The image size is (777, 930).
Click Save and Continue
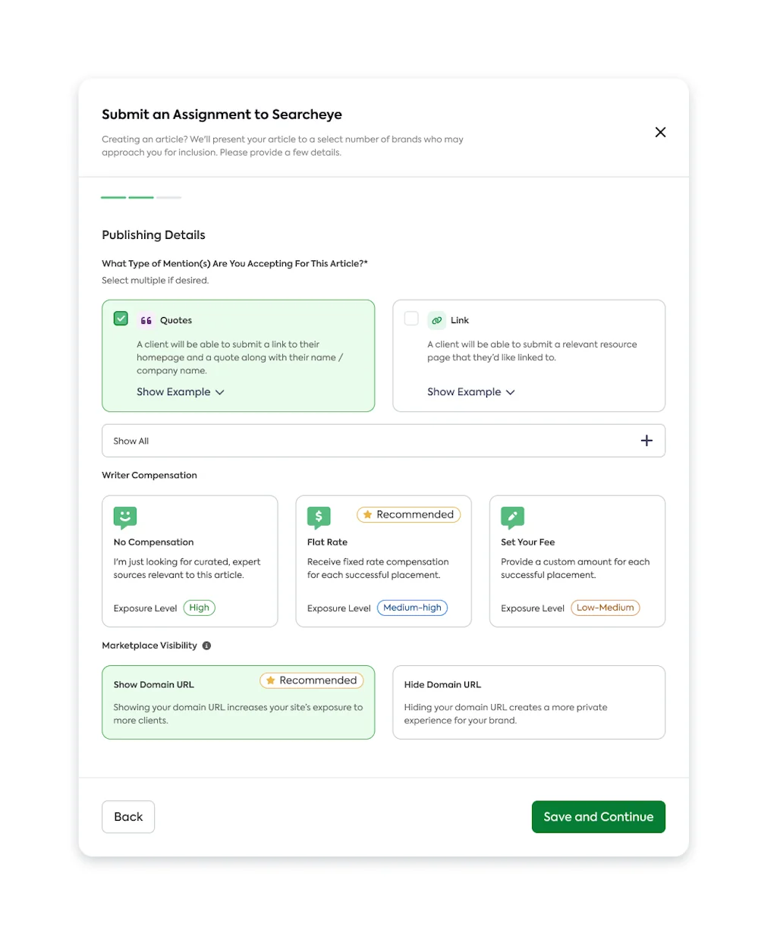(x=598, y=817)
